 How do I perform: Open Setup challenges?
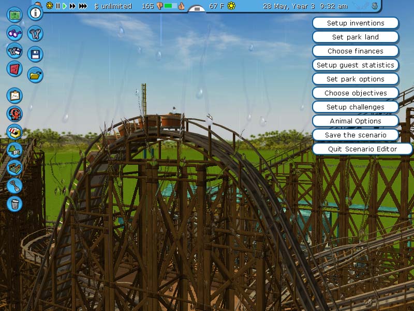click(356, 107)
